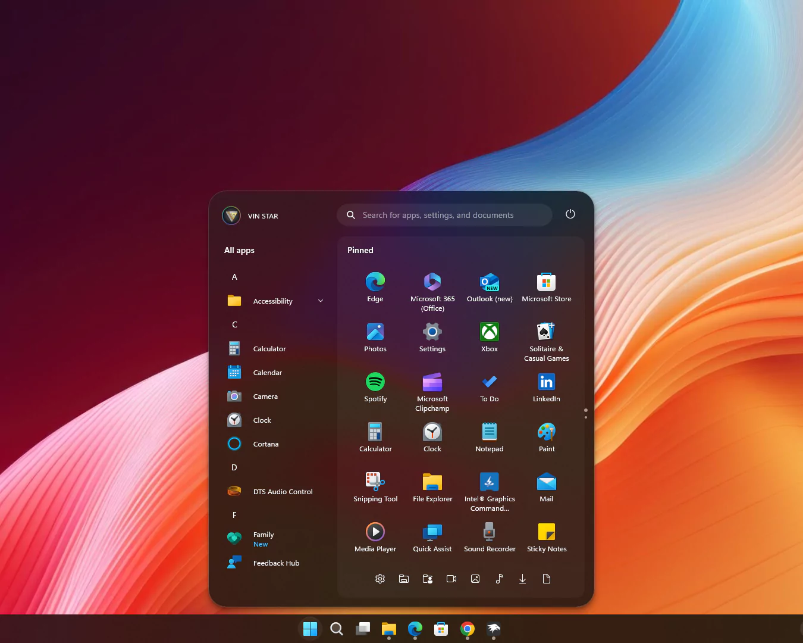Open the Downloads folder shortcut
Image resolution: width=803 pixels, height=643 pixels.
click(x=523, y=579)
